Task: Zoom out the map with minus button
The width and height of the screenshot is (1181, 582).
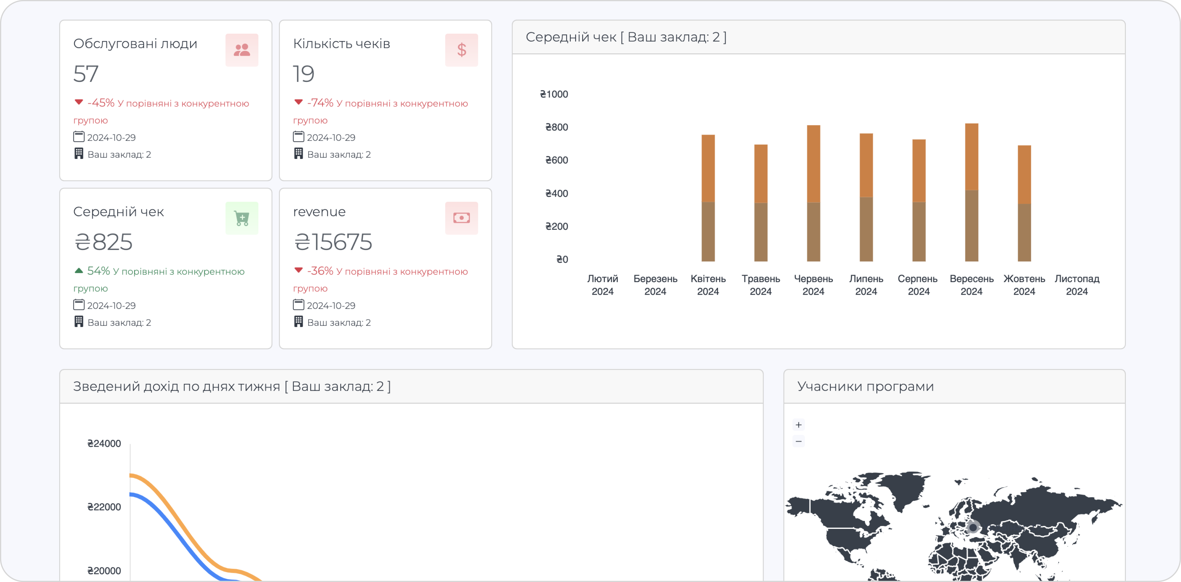Action: click(799, 441)
